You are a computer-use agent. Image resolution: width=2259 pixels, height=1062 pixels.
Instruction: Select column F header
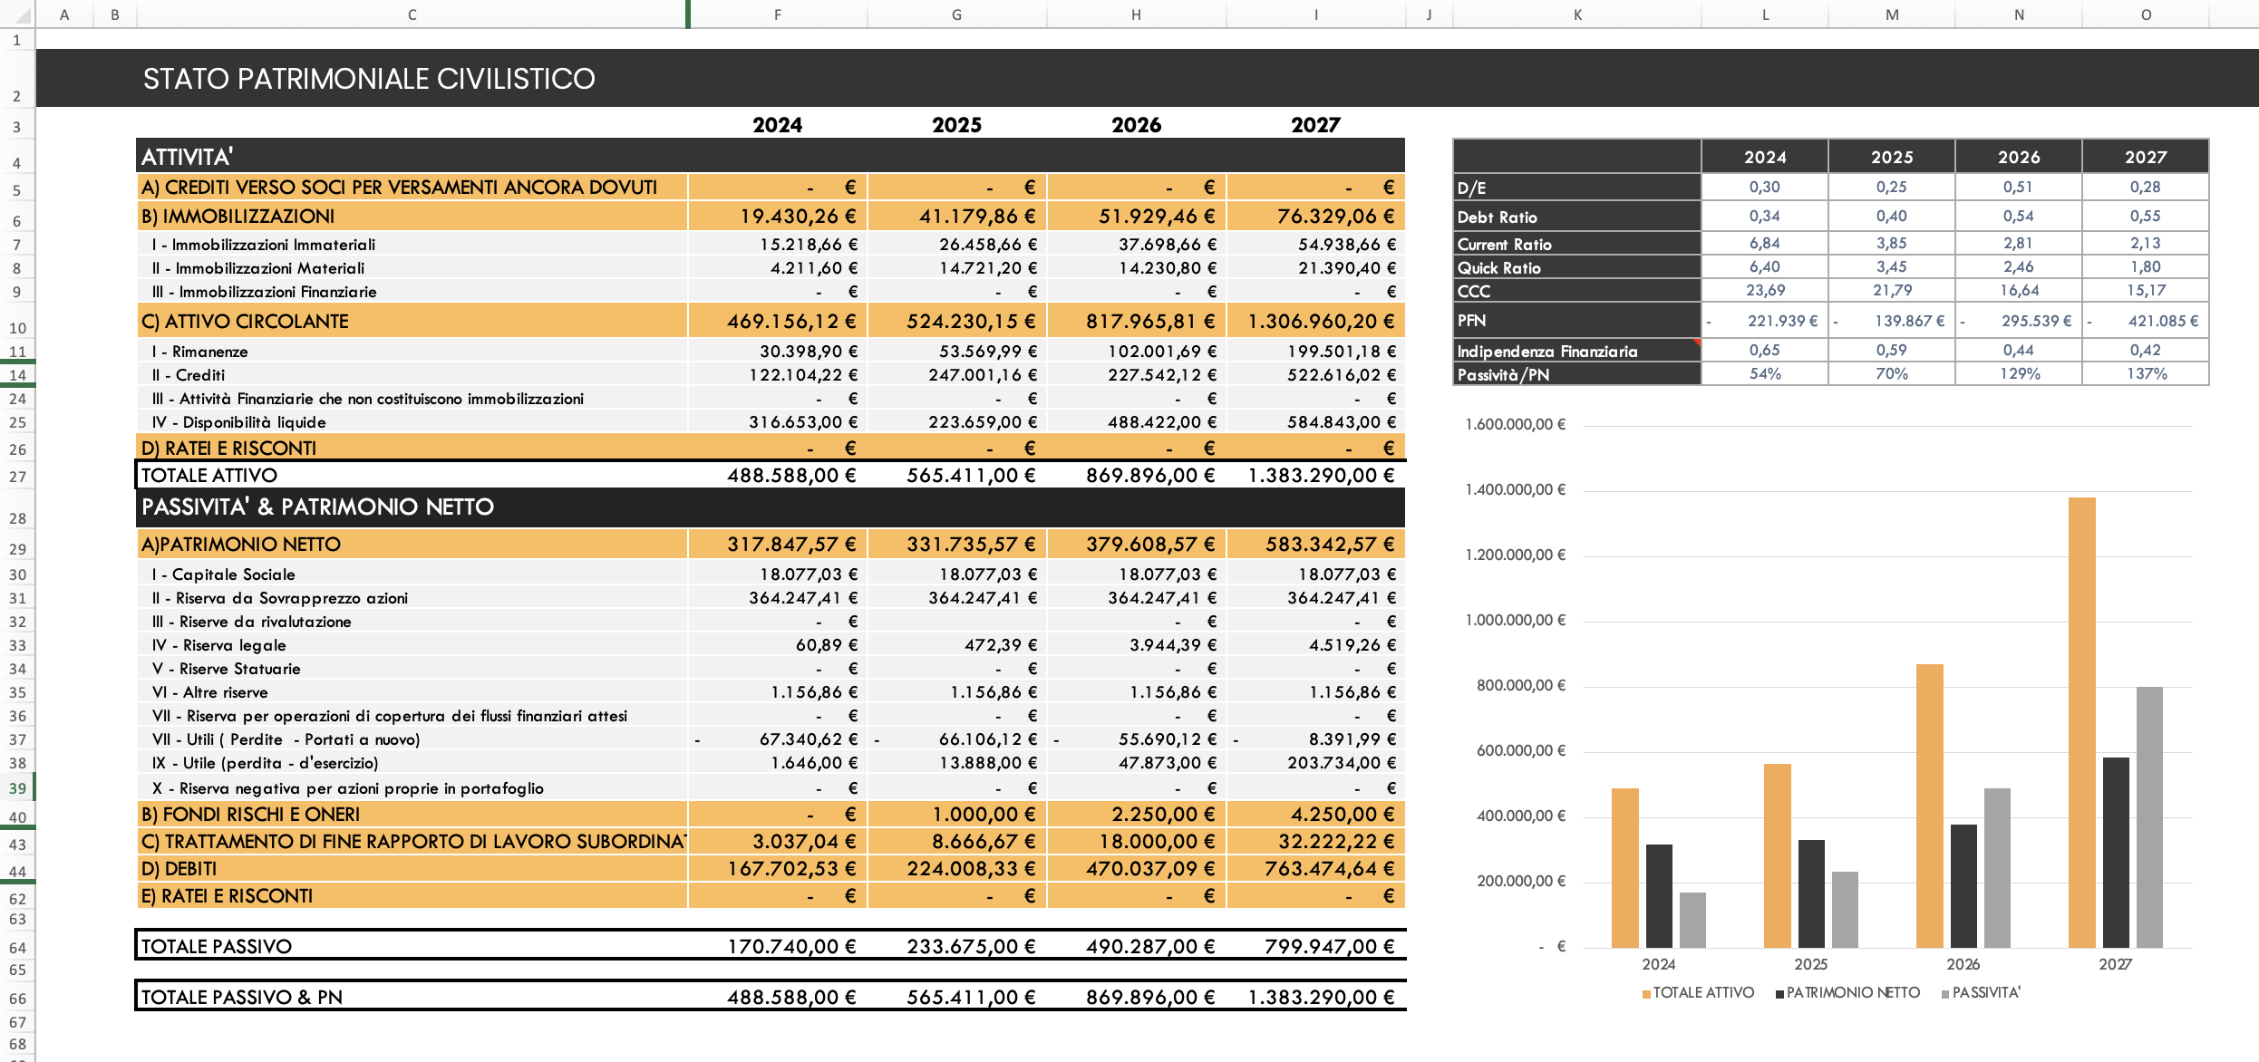[x=777, y=14]
